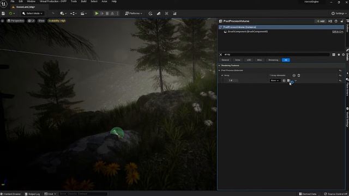Select PostProcessVolume (Instance) row
This screenshot has height=196, width=349.
pyautogui.click(x=281, y=27)
